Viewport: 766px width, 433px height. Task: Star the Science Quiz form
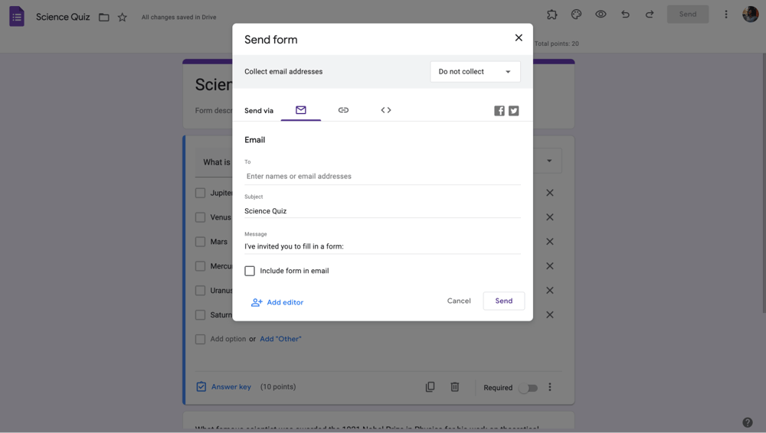[123, 18]
